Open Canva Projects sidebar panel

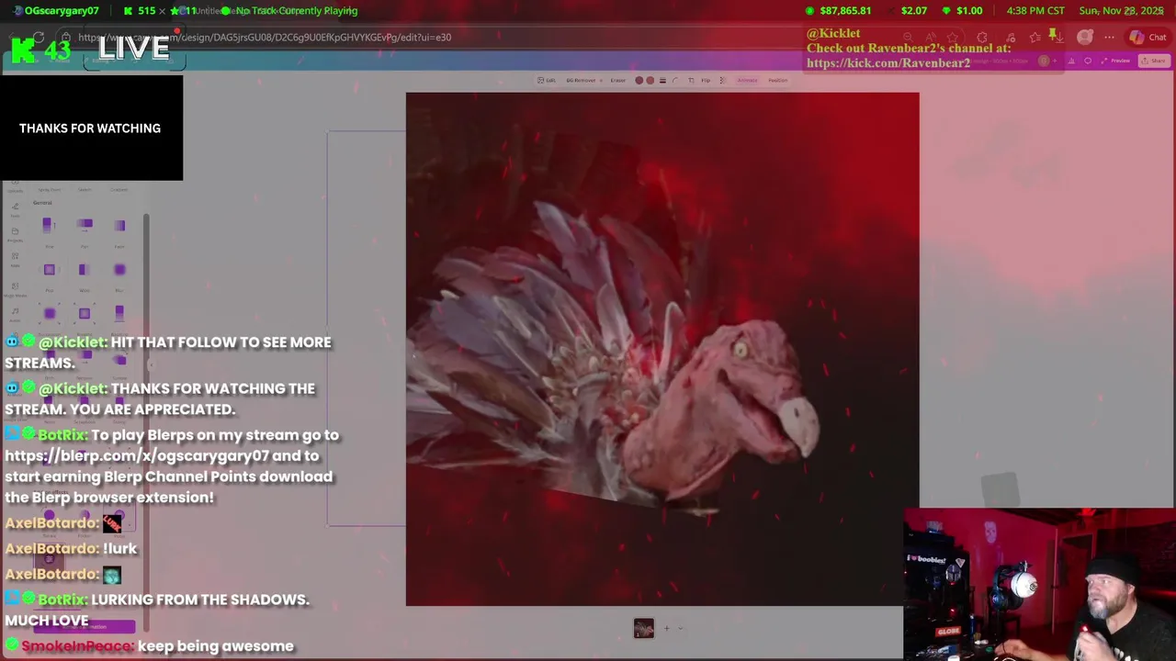[x=16, y=235]
